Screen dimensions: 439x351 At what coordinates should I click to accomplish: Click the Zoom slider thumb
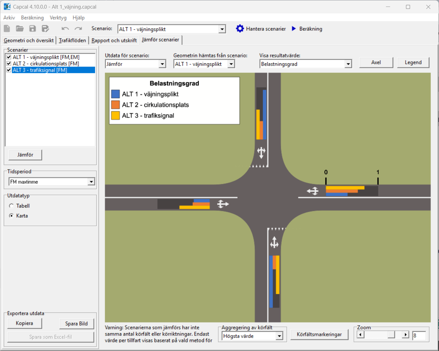(x=391, y=334)
